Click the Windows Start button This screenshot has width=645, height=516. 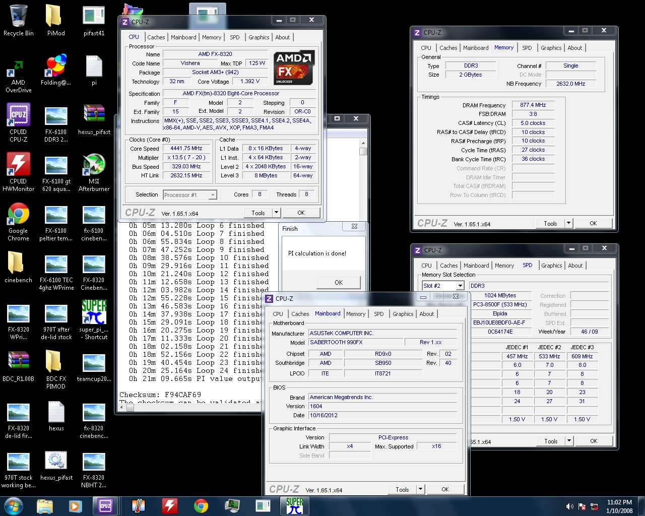[x=14, y=506]
